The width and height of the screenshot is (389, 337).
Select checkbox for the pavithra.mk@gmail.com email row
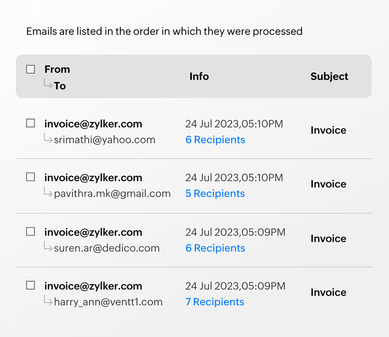31,177
